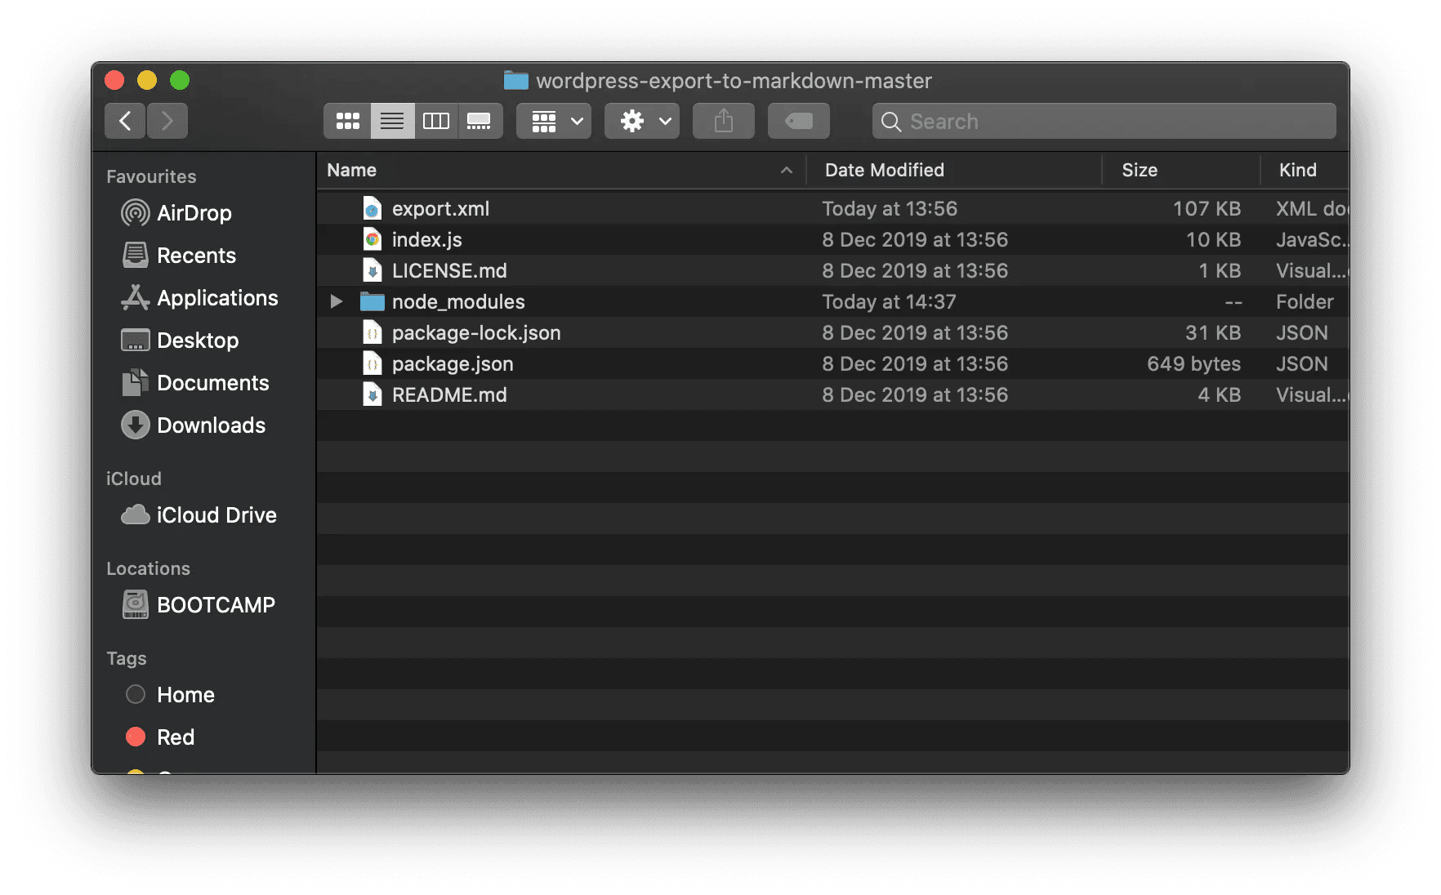Click the package.json file icon
The width and height of the screenshot is (1441, 895).
tap(373, 364)
